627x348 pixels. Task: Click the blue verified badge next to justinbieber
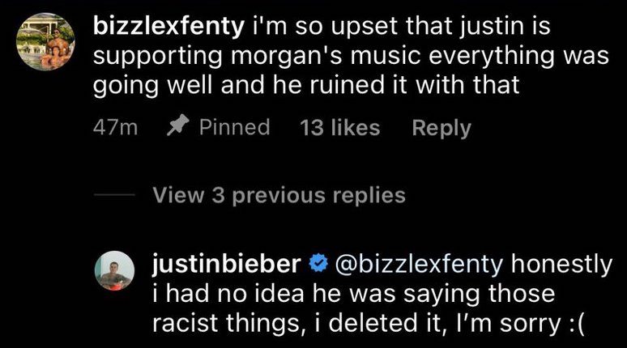point(318,263)
